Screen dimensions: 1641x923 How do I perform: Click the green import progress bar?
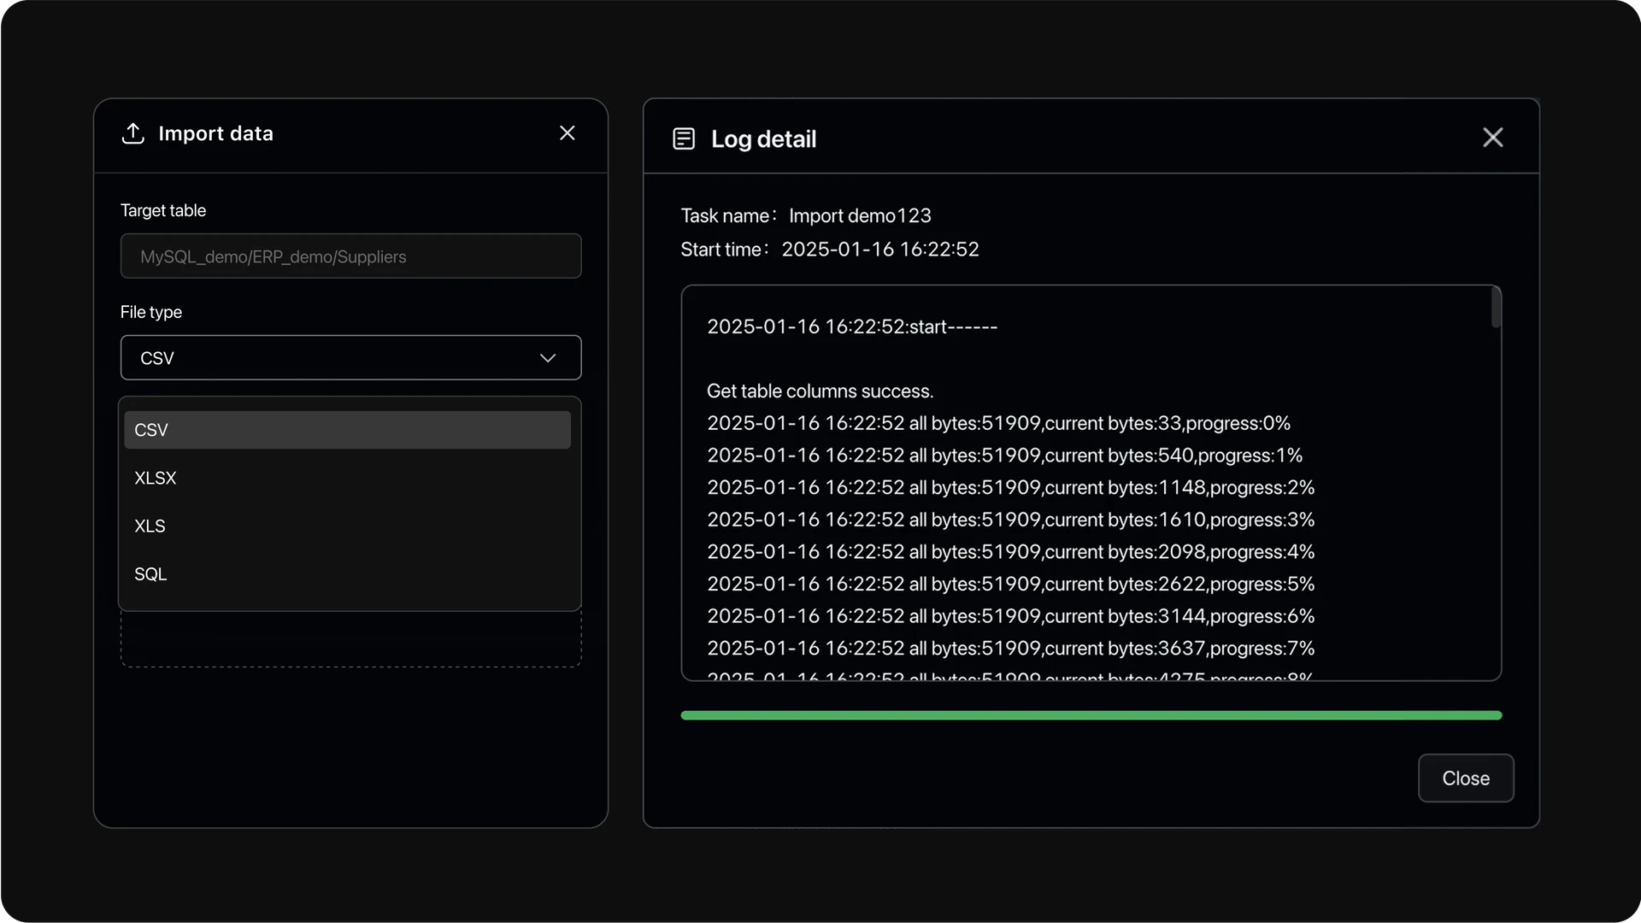[x=1091, y=715]
